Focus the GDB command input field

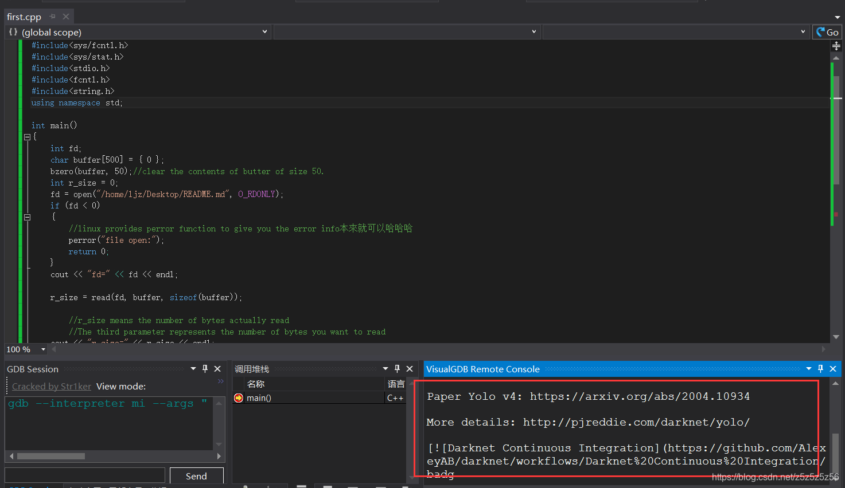pyautogui.click(x=85, y=475)
